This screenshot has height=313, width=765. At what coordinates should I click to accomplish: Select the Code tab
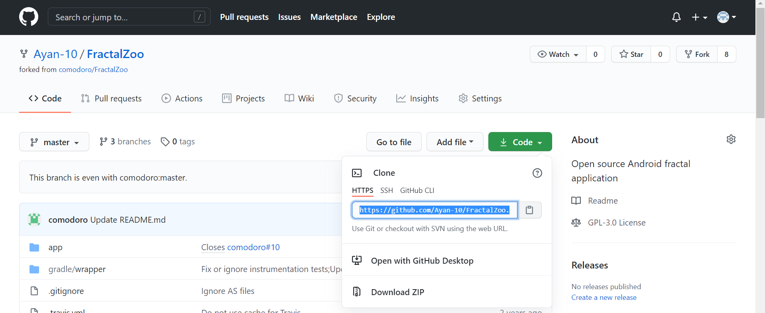(45, 99)
